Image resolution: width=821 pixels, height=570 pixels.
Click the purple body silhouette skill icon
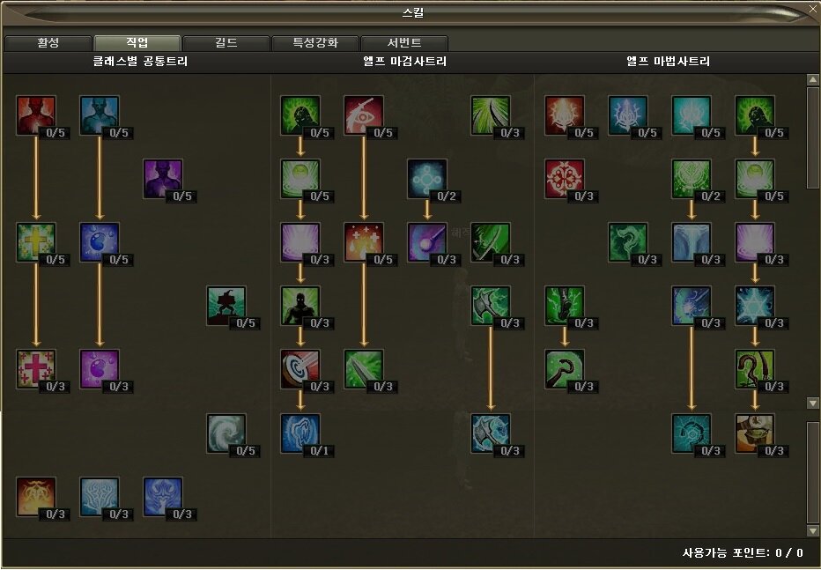[163, 179]
